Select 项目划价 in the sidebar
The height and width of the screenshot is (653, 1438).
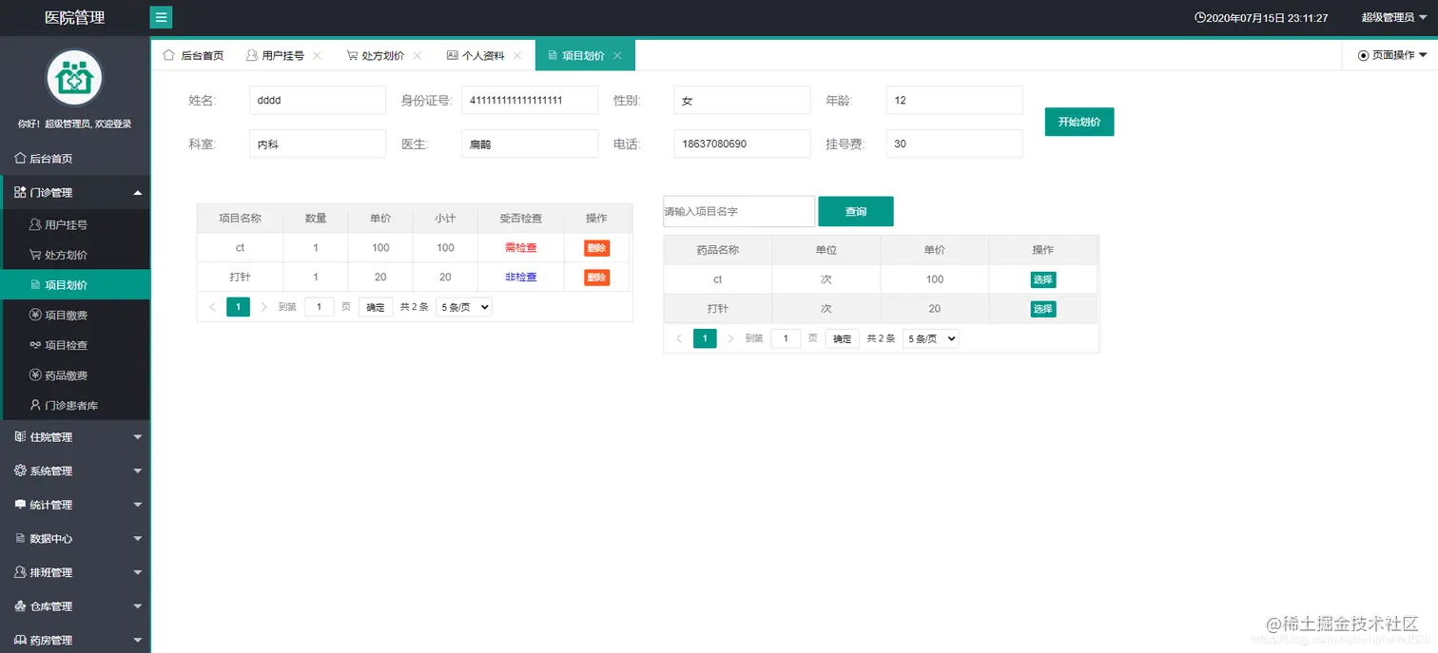(x=75, y=285)
